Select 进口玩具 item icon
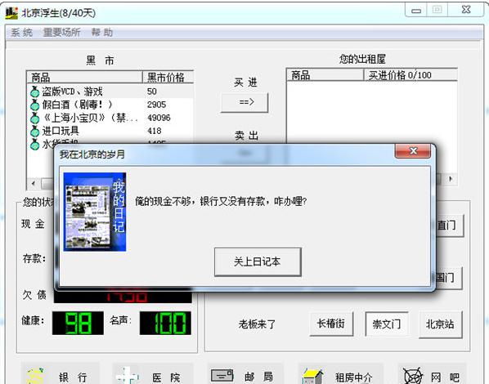The width and height of the screenshot is (489, 384). pos(34,131)
